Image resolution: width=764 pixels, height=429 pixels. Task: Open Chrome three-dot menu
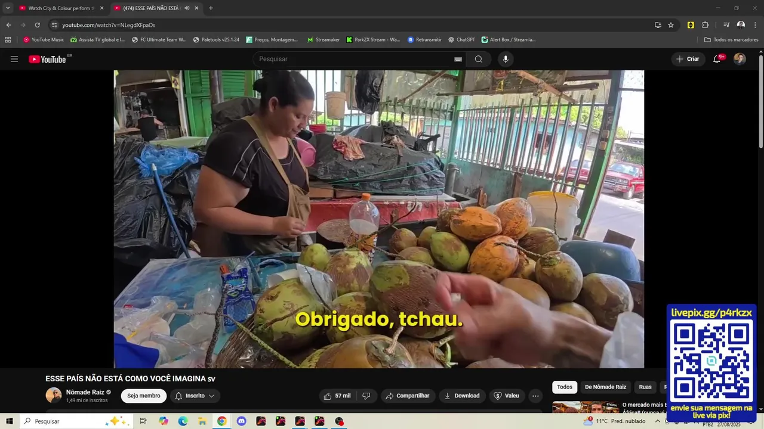(x=755, y=25)
